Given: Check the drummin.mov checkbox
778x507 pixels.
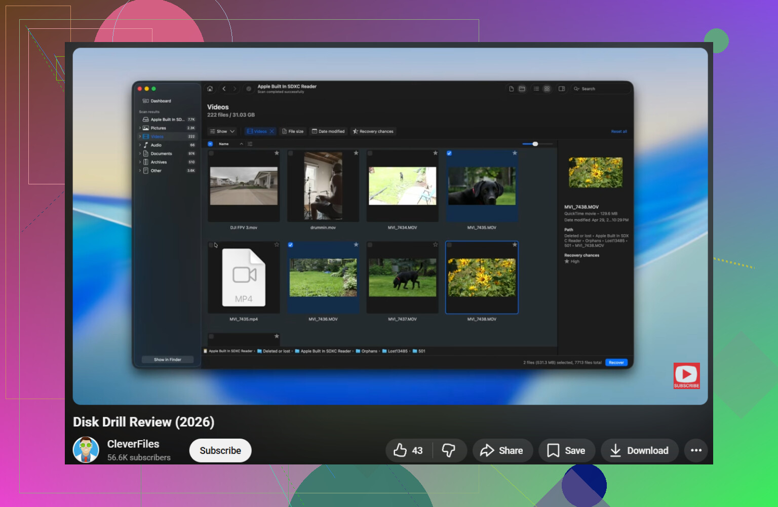Looking at the screenshot, I should (x=291, y=153).
